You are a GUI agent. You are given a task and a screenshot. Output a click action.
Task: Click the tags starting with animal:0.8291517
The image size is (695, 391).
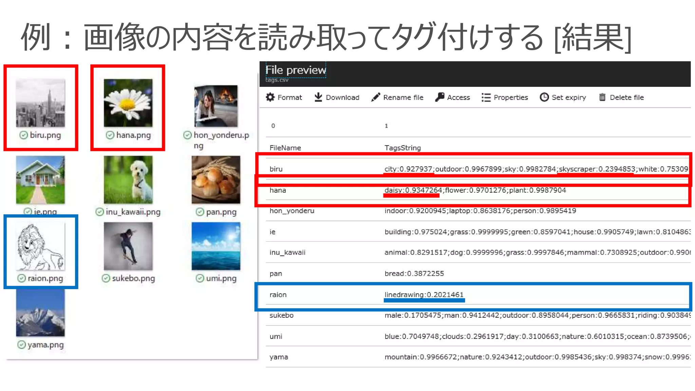pos(538,253)
